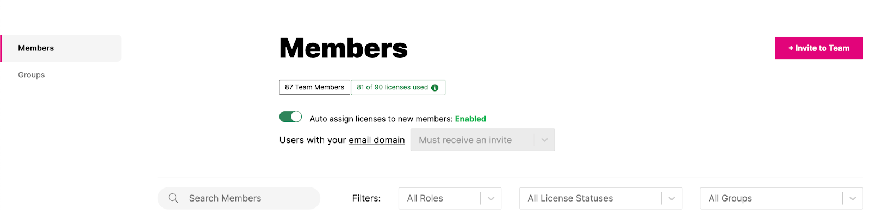Click the licenses used info icon
This screenshot has height=214, width=870.
point(434,88)
